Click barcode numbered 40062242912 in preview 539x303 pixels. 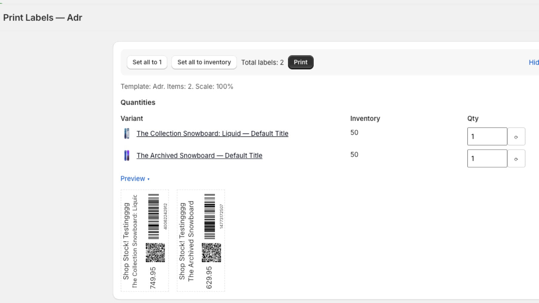click(x=154, y=216)
